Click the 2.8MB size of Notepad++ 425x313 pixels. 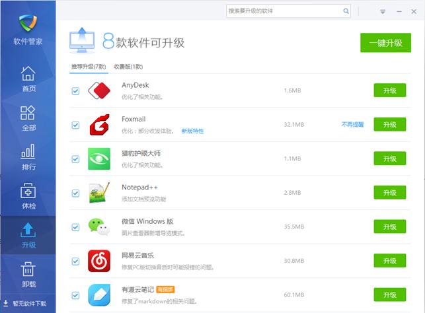pyautogui.click(x=292, y=193)
